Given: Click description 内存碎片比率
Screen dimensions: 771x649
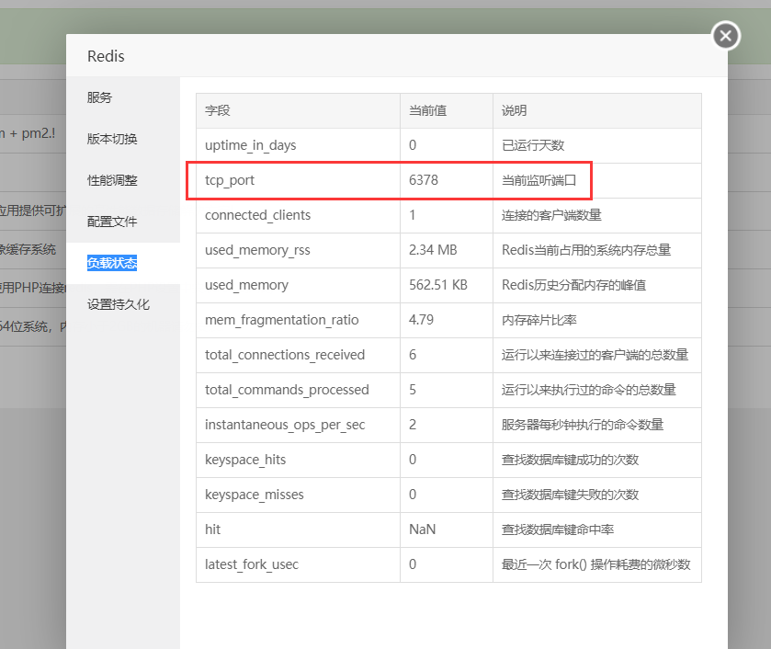Looking at the screenshot, I should pos(539,320).
